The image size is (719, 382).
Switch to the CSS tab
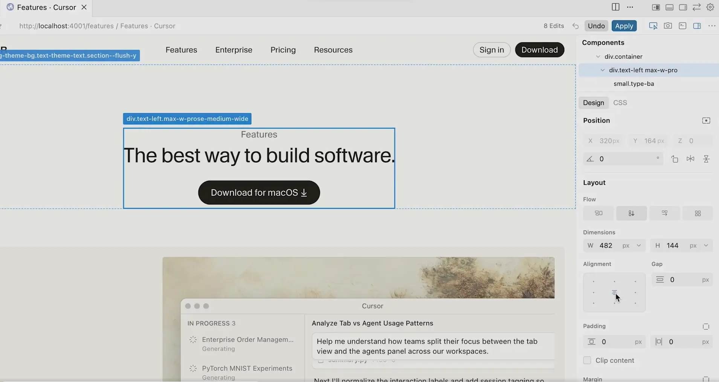point(620,103)
